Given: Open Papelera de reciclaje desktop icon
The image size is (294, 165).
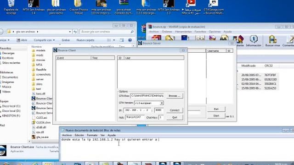Looking at the screenshot, I should (x=11, y=7).
